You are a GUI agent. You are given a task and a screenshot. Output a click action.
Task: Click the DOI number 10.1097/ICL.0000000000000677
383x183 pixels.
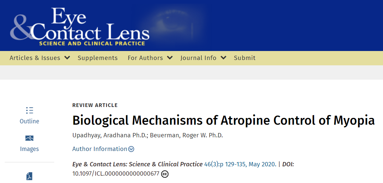click(x=116, y=174)
